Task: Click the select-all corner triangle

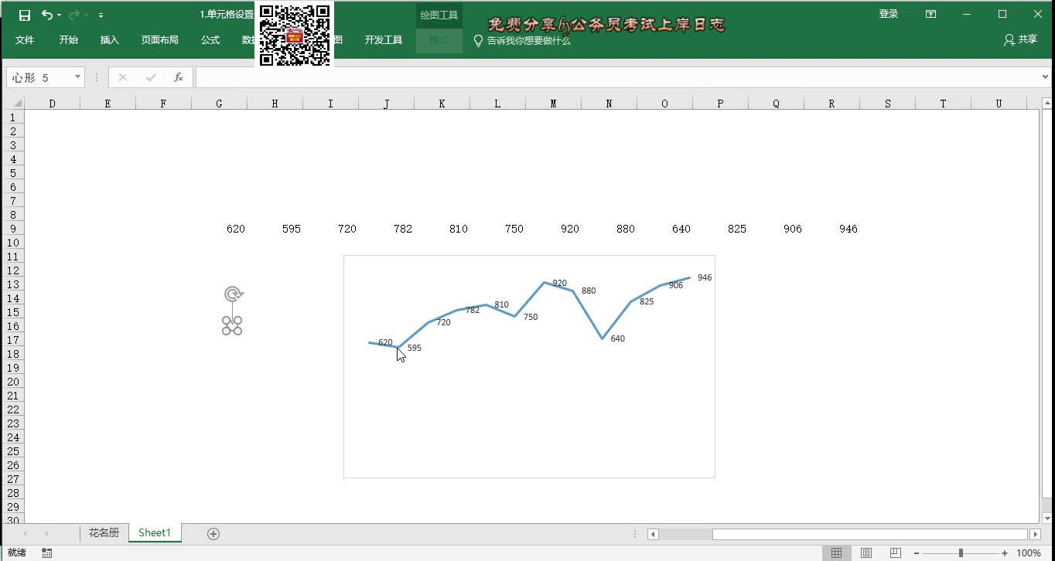Action: (17, 103)
